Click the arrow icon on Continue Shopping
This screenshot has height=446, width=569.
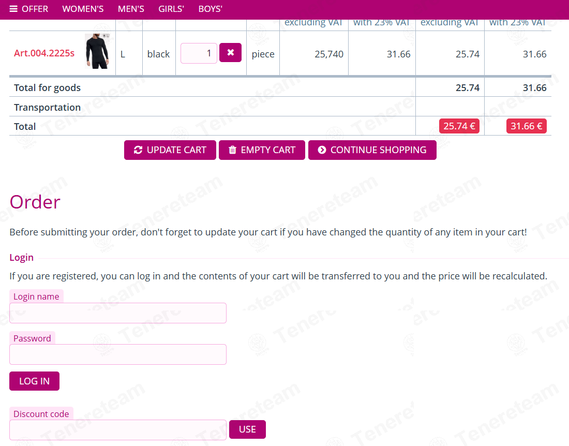322,150
